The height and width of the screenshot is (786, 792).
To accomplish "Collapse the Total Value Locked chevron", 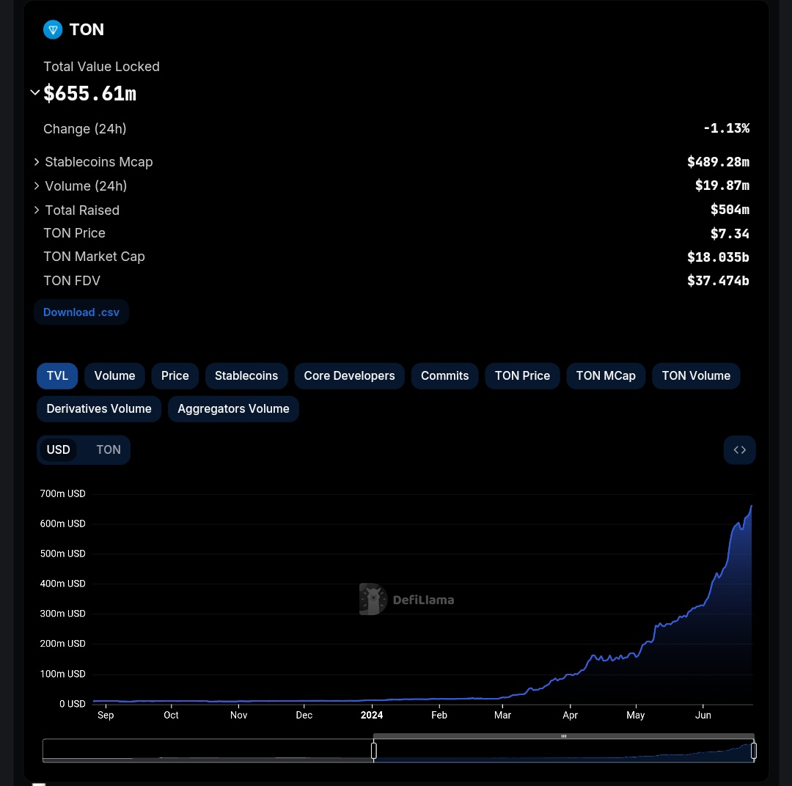I will [34, 92].
